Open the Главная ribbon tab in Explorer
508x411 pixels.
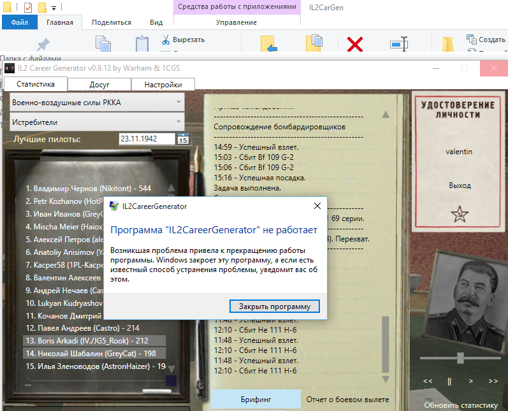tap(60, 22)
